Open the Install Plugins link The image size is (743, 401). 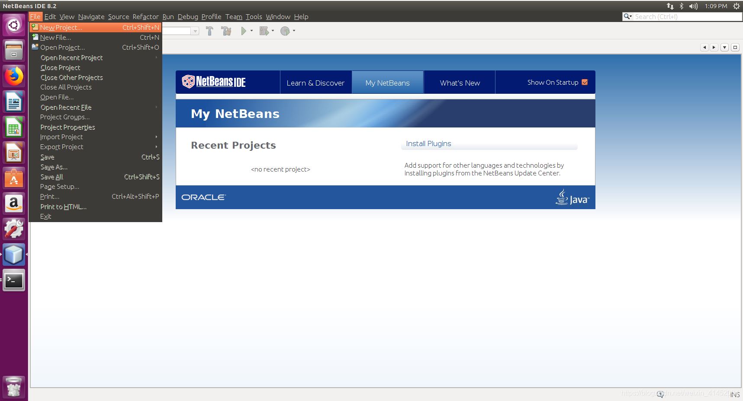[x=428, y=143]
